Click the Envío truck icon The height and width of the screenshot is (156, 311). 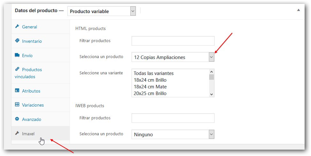tap(17, 55)
